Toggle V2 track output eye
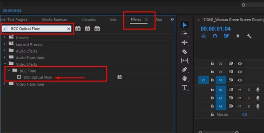Viewport: 264px width, 133px height. pos(240,72)
